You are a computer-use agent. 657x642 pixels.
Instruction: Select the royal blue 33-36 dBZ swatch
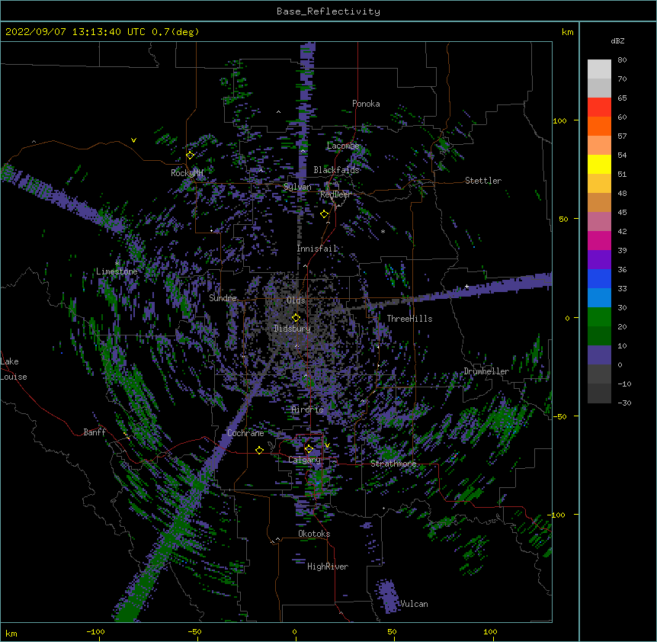(599, 279)
